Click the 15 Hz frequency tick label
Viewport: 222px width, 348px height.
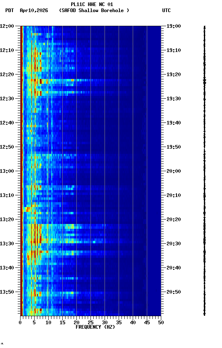point(62,323)
